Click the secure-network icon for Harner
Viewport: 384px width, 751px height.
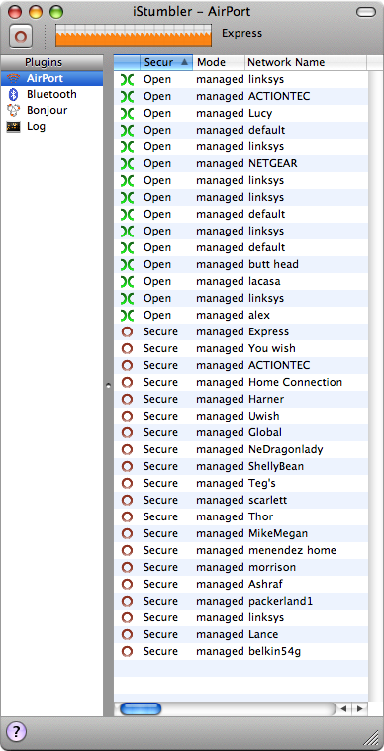[x=127, y=399]
